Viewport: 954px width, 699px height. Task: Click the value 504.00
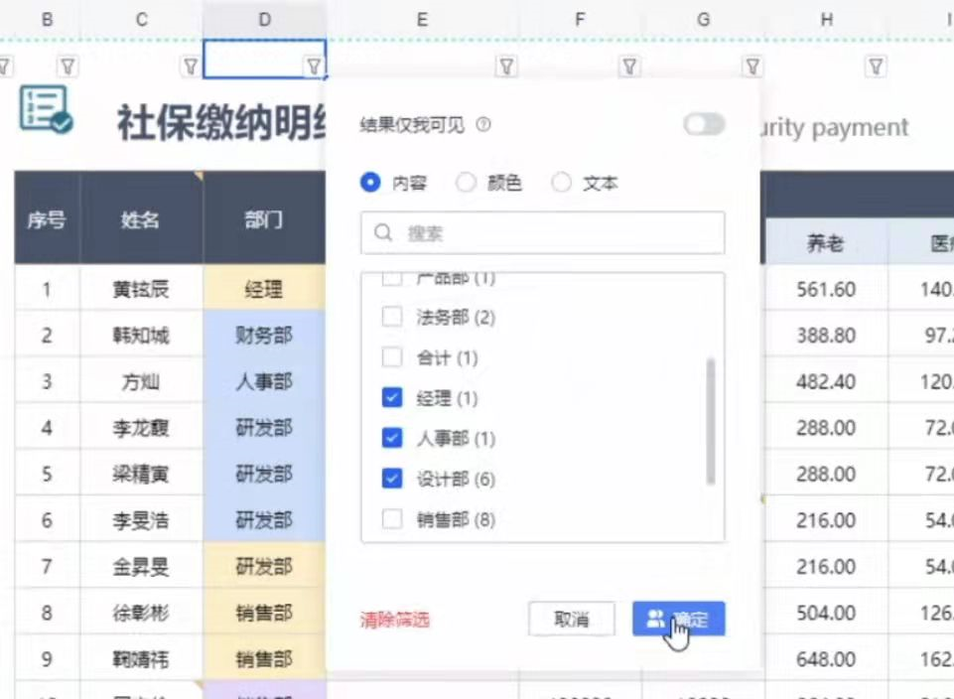826,613
